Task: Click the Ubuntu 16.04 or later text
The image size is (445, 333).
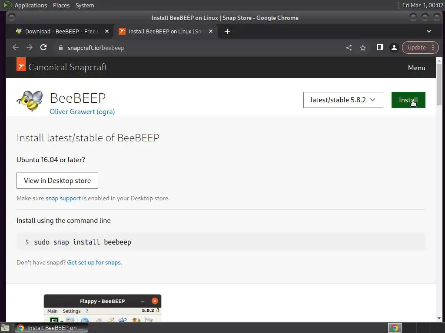Action: click(x=51, y=160)
